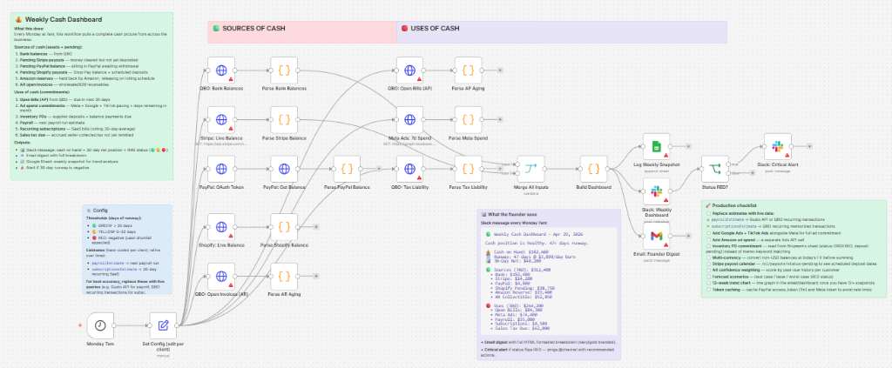
Task: Select the QBO: Tax Liability node
Action: click(x=409, y=170)
